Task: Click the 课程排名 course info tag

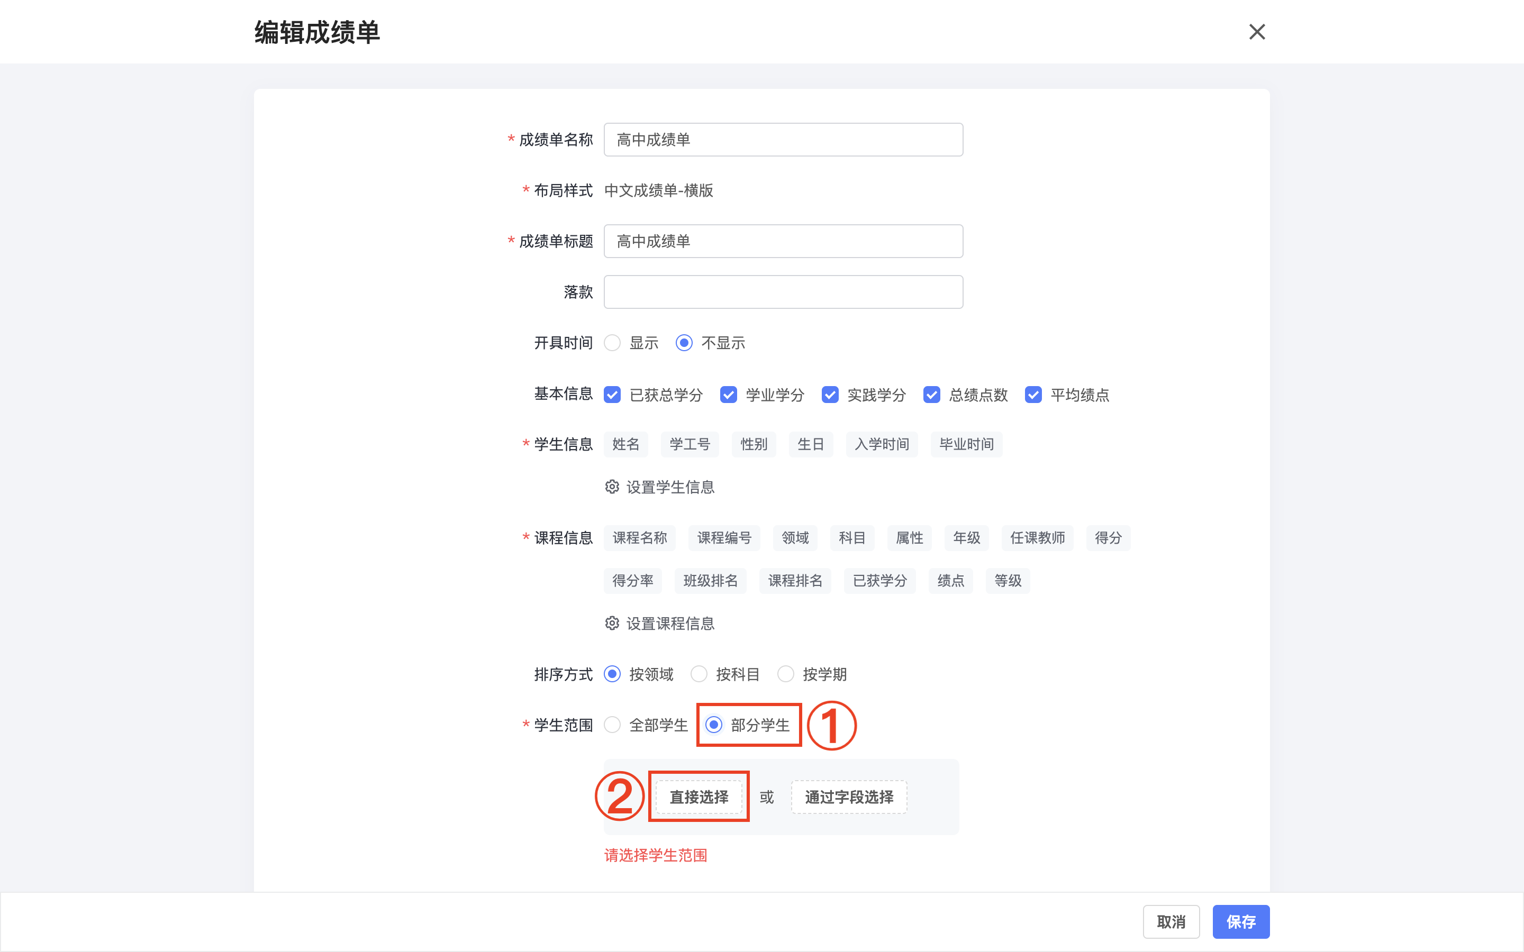Action: coord(795,581)
